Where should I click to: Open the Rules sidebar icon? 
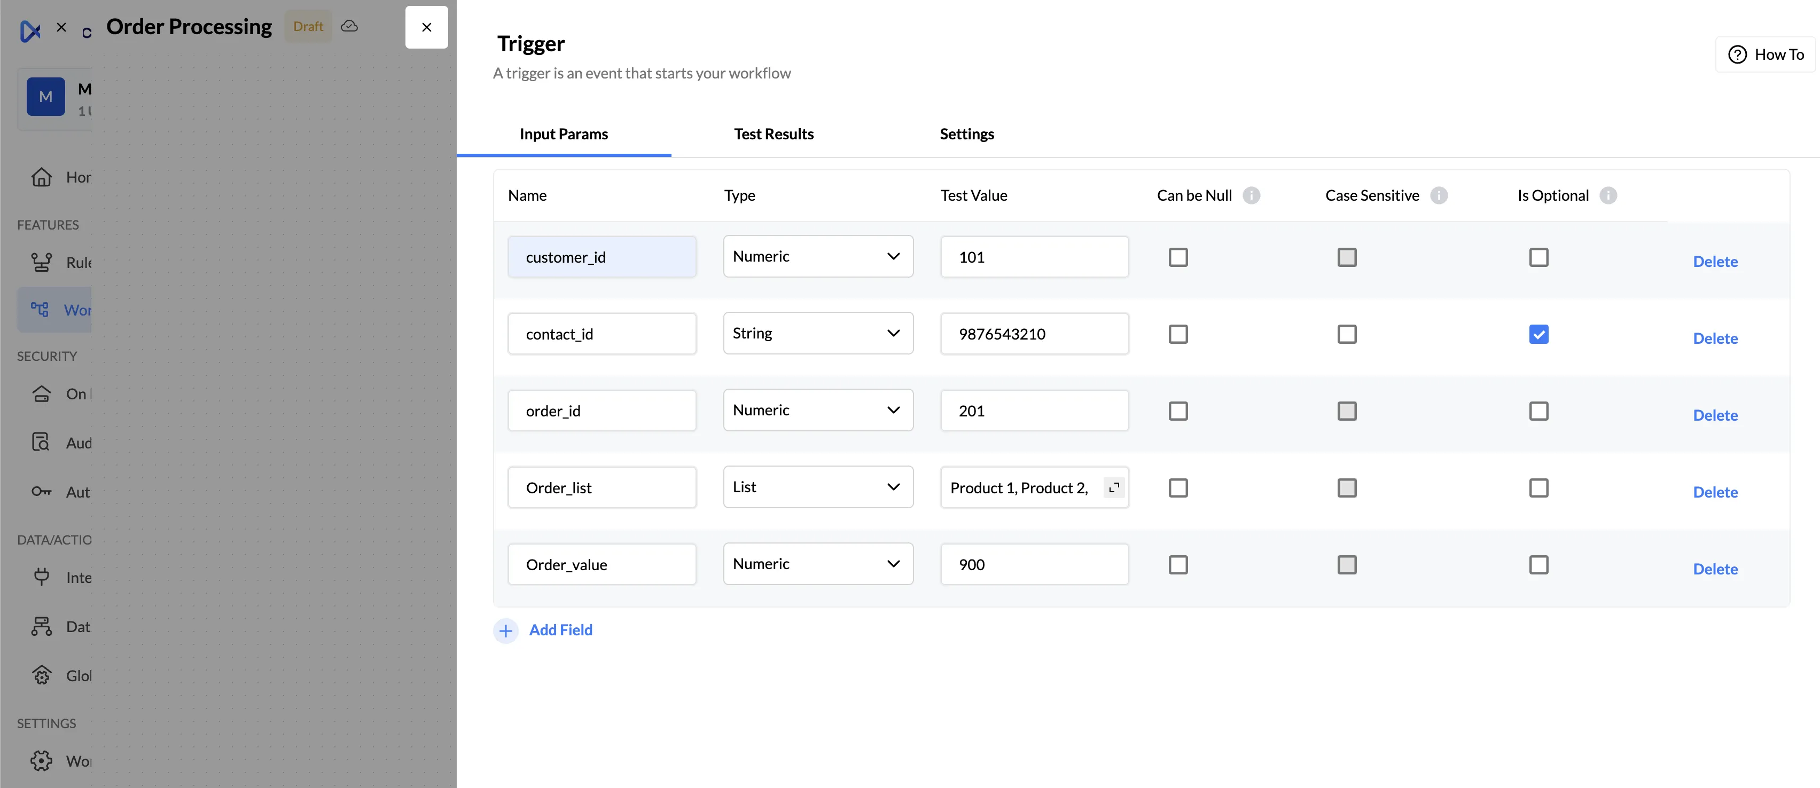coord(42,262)
